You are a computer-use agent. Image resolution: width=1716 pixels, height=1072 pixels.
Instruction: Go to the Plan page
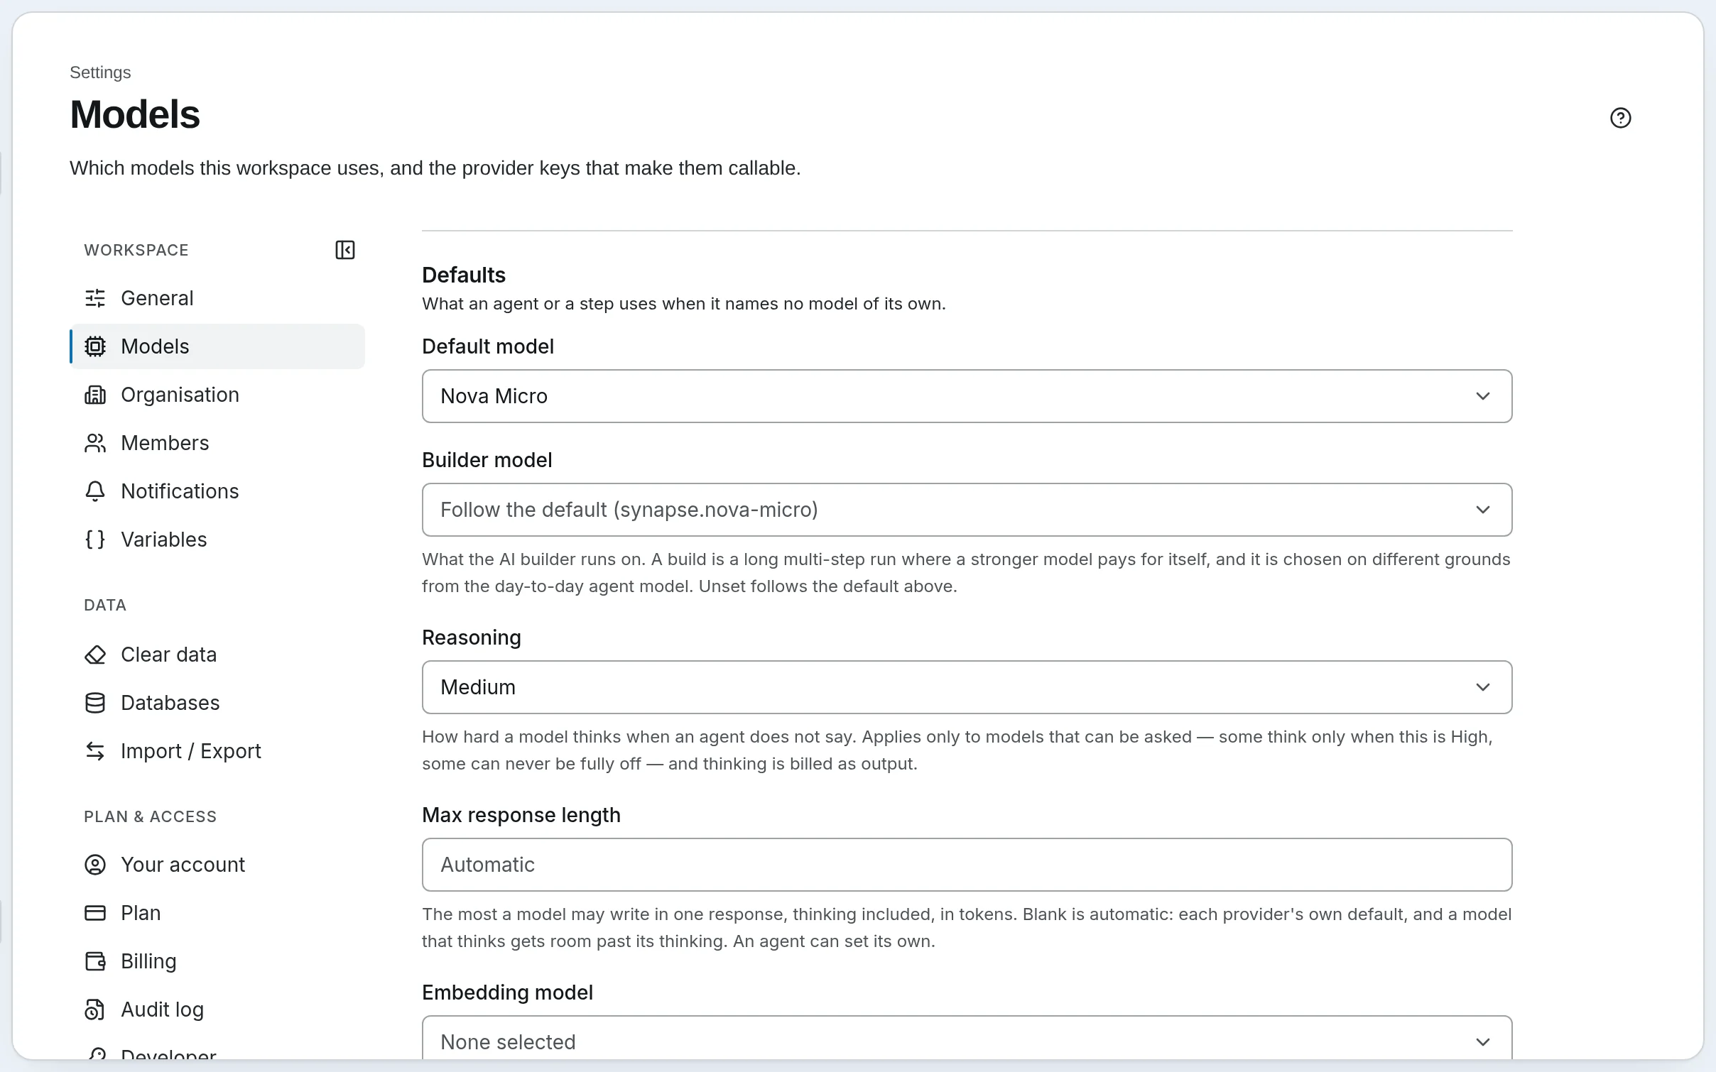[217, 913]
